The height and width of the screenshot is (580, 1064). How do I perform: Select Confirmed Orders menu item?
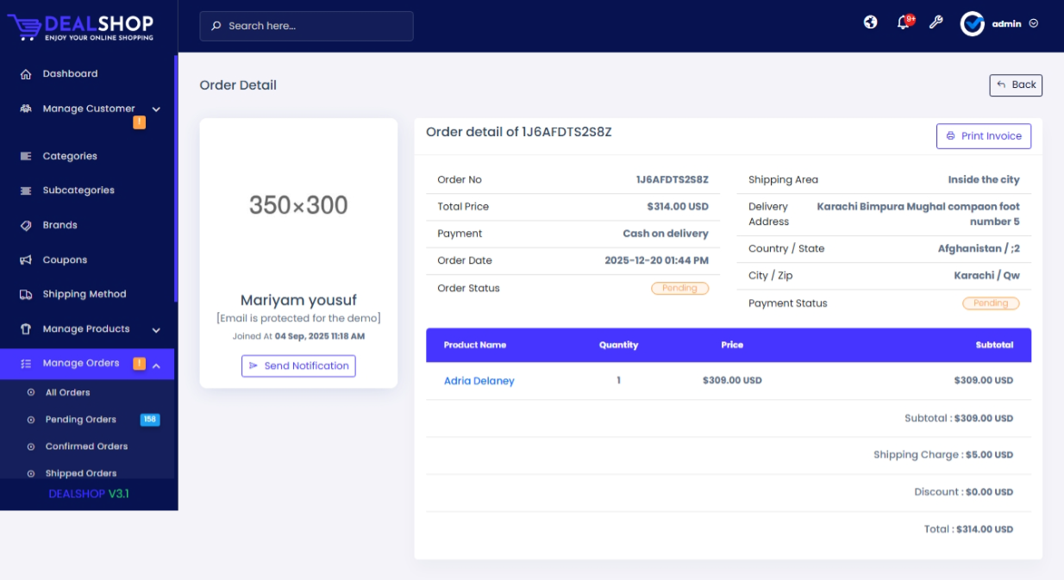[x=86, y=446]
